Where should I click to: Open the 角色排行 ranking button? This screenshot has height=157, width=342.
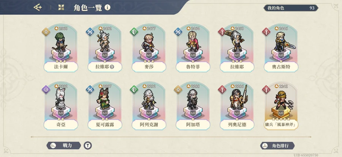click(x=277, y=146)
